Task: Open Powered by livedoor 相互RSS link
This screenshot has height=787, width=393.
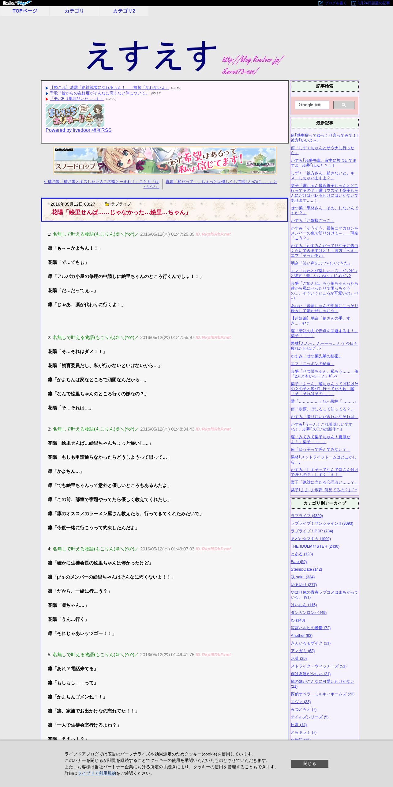Action: coord(79,130)
